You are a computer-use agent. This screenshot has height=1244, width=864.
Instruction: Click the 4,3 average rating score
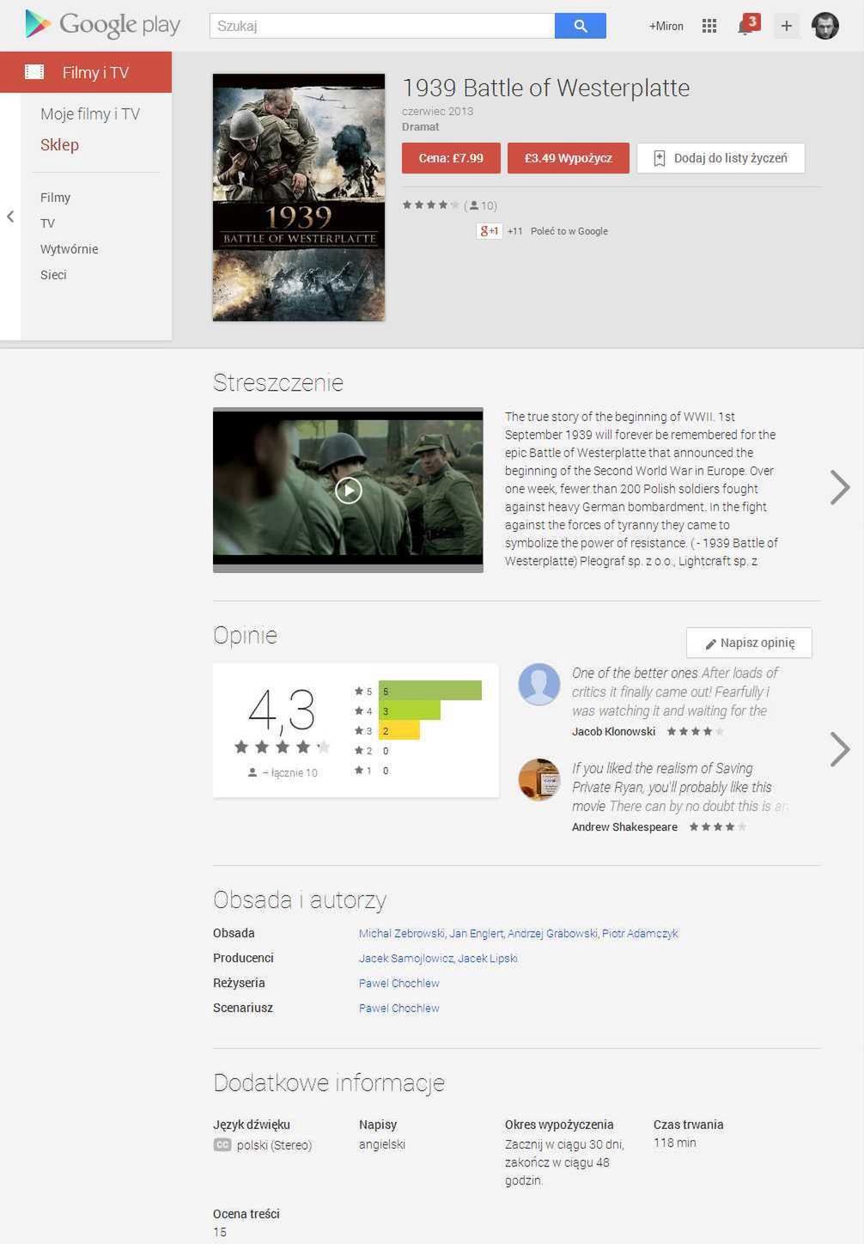[x=282, y=710]
